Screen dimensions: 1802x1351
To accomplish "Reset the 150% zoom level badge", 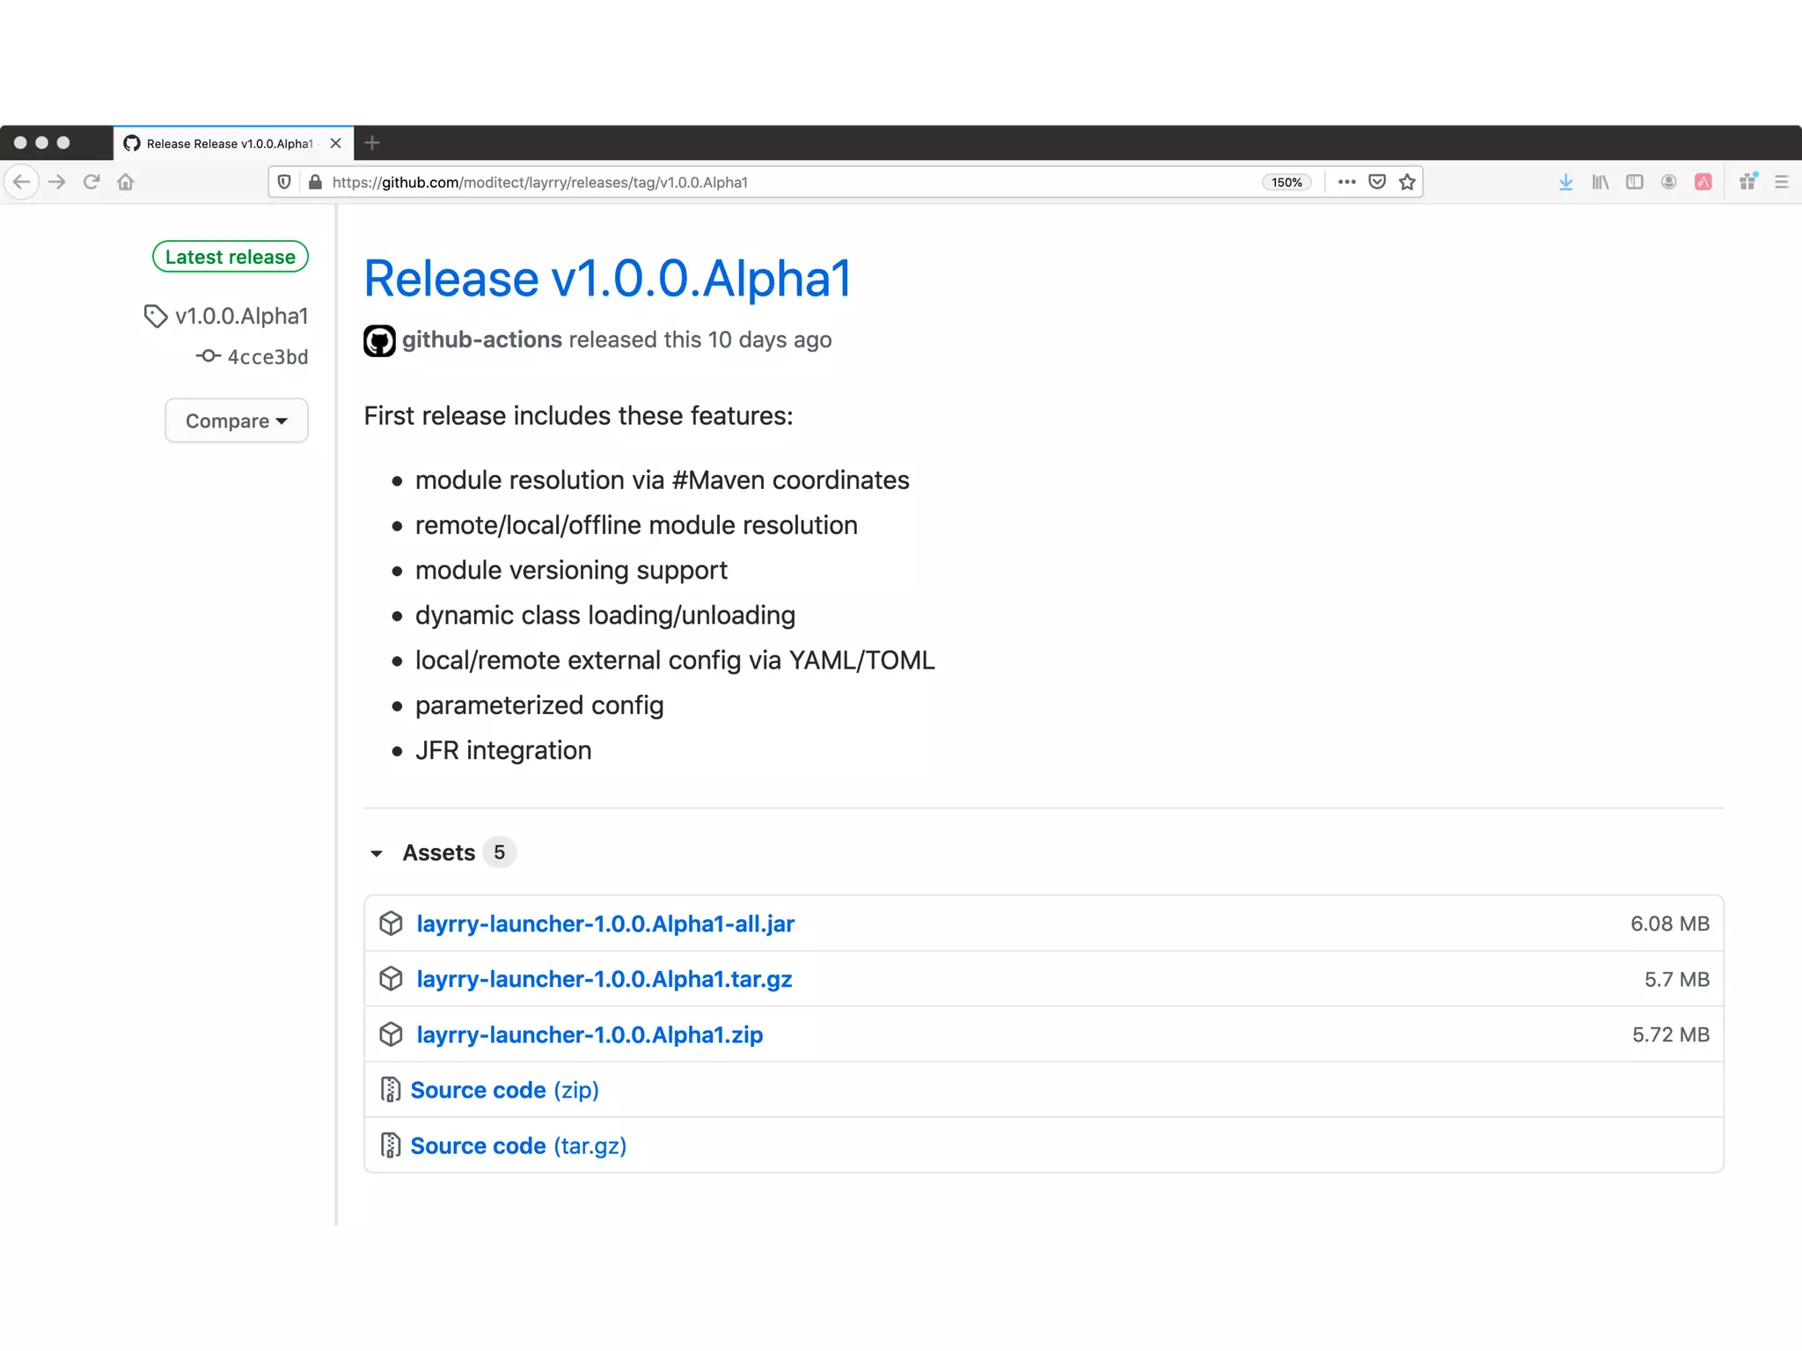I will coord(1286,182).
